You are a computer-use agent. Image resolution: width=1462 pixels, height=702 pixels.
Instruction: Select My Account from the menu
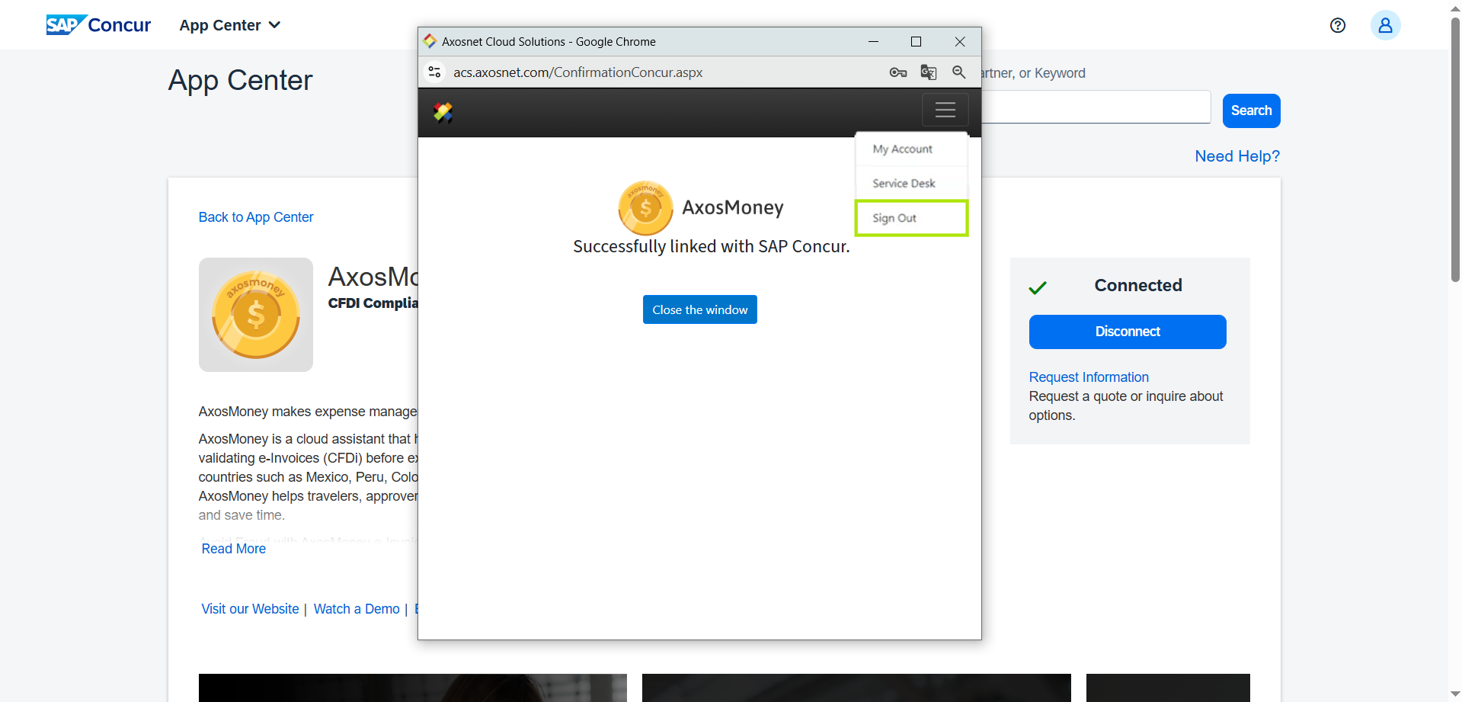(x=902, y=149)
